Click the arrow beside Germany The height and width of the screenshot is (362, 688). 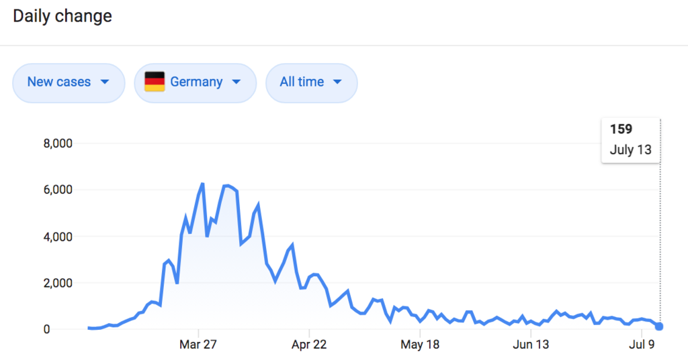point(236,82)
